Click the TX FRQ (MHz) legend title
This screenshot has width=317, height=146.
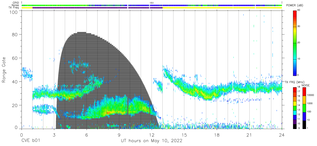click(294, 82)
